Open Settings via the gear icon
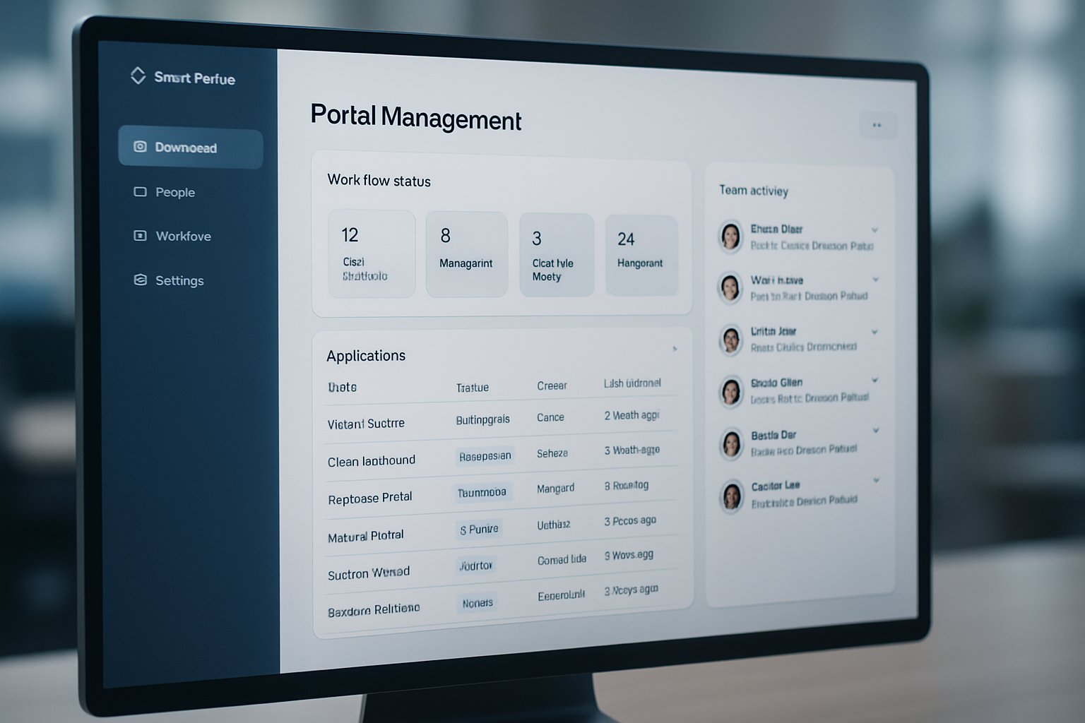Viewport: 1085px width, 723px height. 139,280
